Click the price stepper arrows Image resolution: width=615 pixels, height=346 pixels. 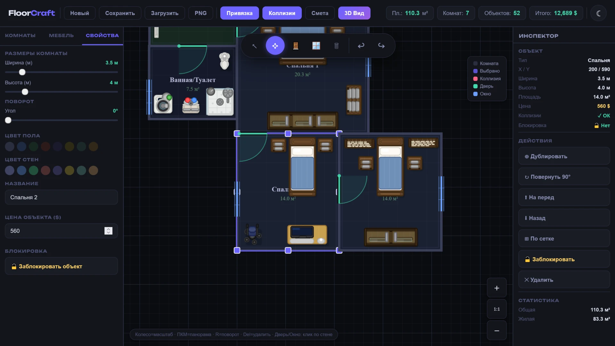(108, 231)
